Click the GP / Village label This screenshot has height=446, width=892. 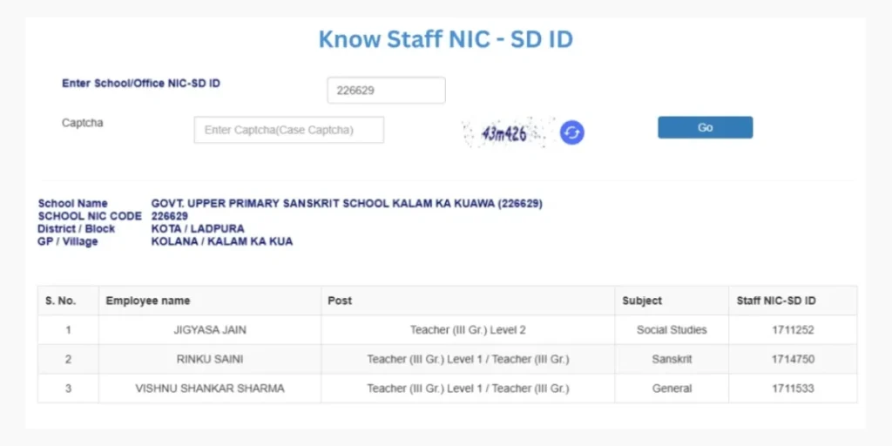coord(68,241)
